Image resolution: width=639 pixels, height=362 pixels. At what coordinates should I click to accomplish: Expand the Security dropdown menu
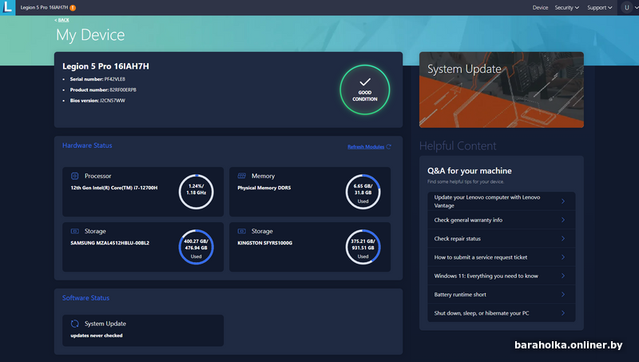tap(566, 8)
